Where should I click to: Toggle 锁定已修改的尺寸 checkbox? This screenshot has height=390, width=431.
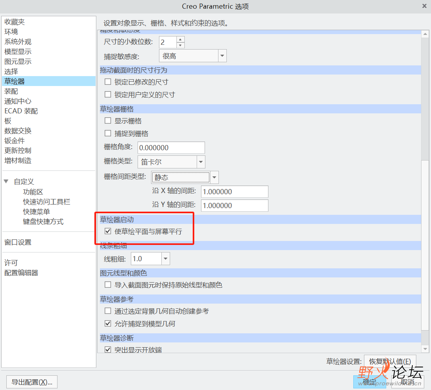[108, 82]
